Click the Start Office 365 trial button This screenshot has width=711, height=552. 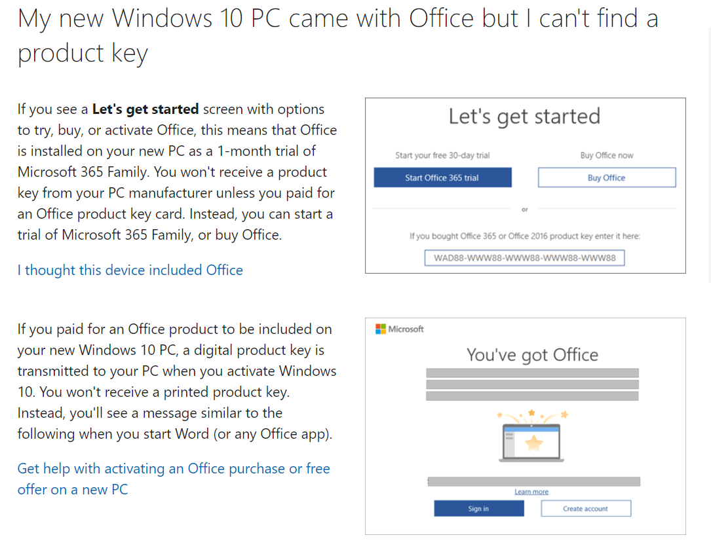coord(442,177)
